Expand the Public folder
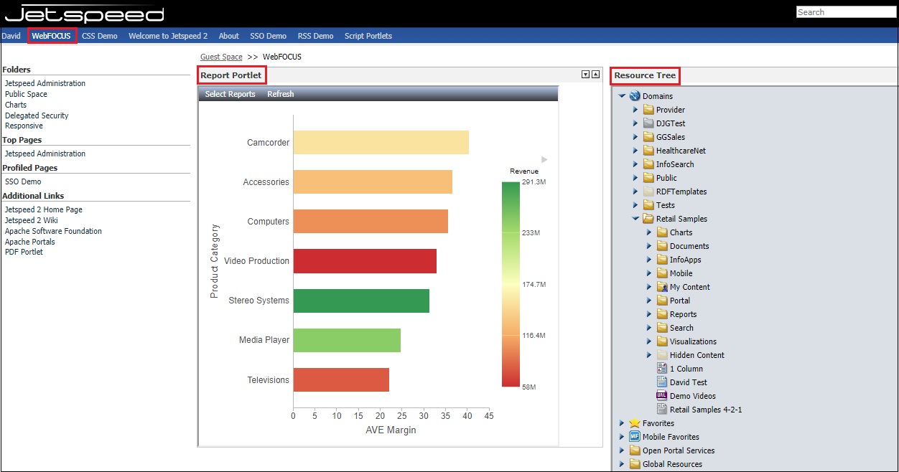The image size is (899, 472). point(635,178)
